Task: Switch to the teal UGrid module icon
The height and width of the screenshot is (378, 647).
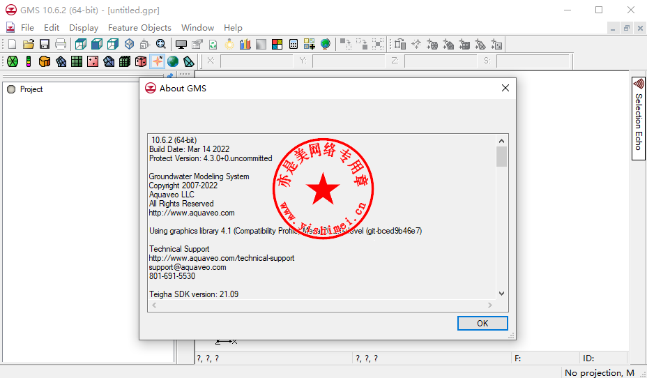Action: click(x=189, y=61)
